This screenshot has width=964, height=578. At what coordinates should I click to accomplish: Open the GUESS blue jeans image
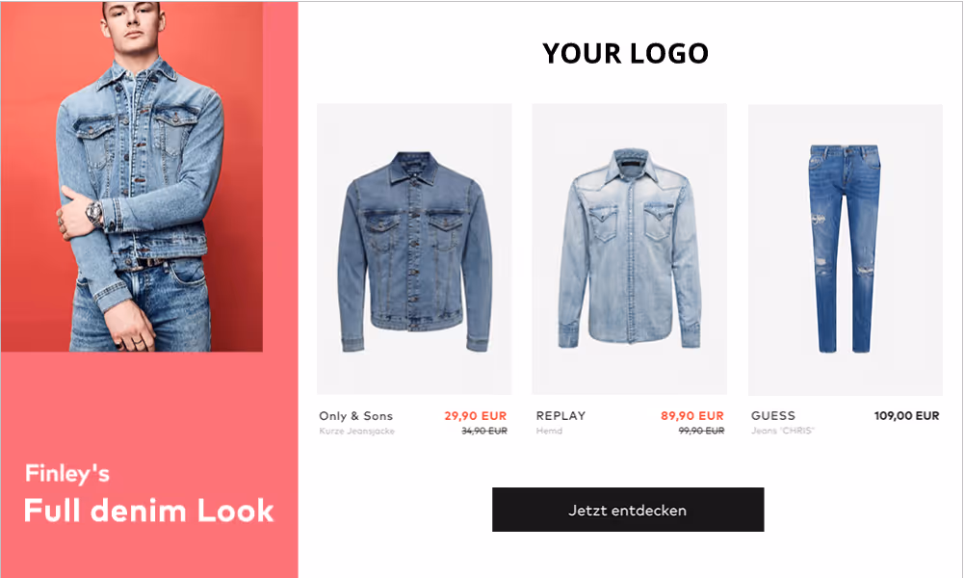[x=845, y=250]
